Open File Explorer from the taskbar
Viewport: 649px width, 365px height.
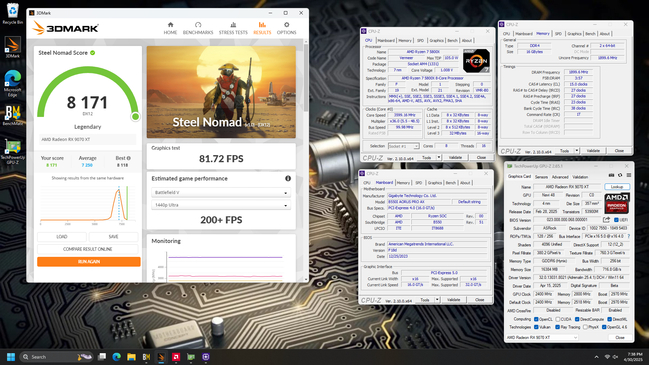point(131,357)
